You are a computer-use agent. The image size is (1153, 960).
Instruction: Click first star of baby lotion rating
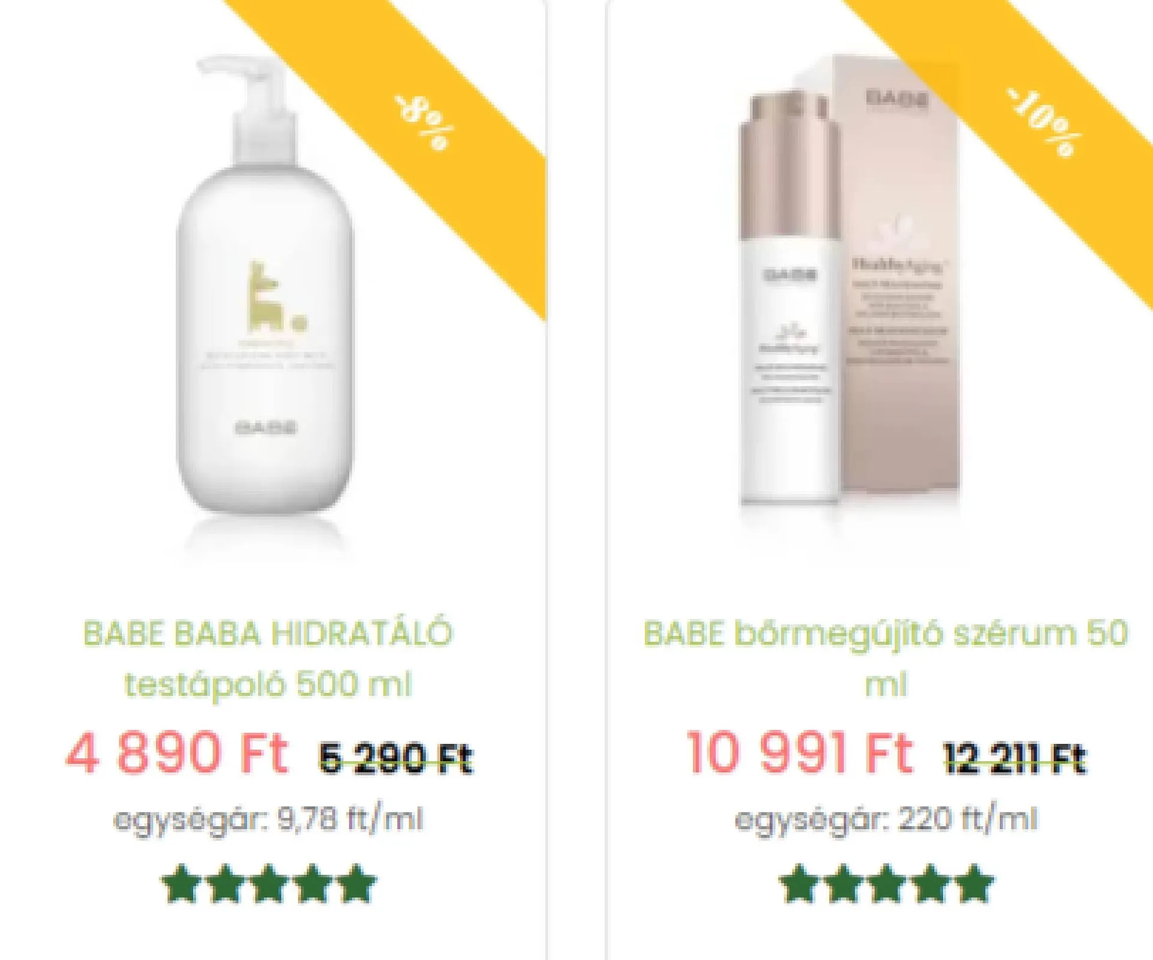[181, 883]
